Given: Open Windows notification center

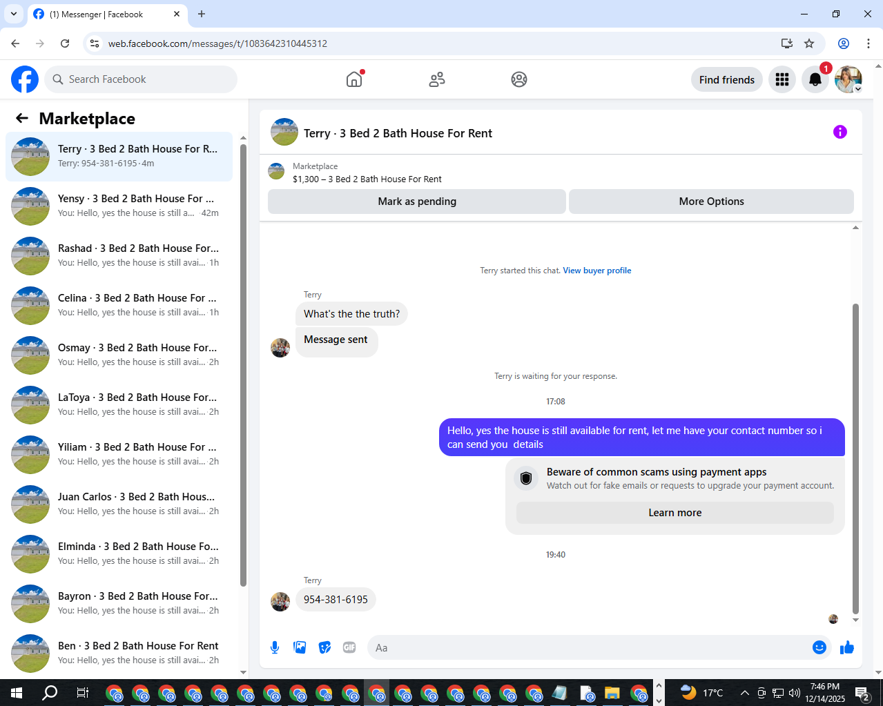Looking at the screenshot, I should point(862,693).
